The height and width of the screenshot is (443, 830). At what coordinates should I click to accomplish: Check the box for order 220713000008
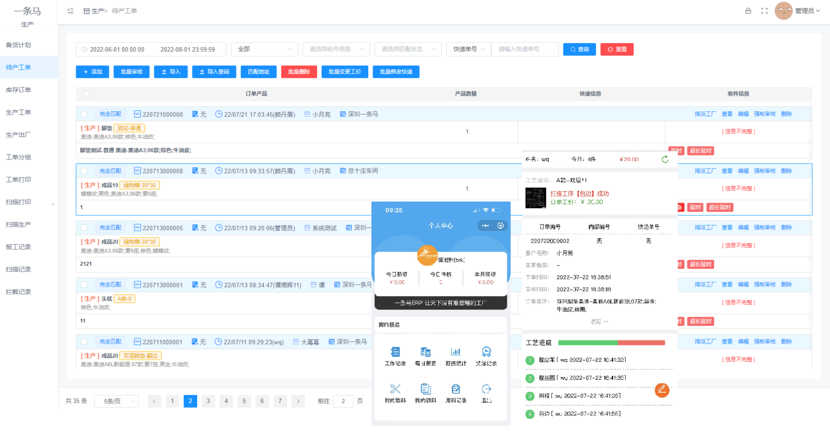(84, 171)
